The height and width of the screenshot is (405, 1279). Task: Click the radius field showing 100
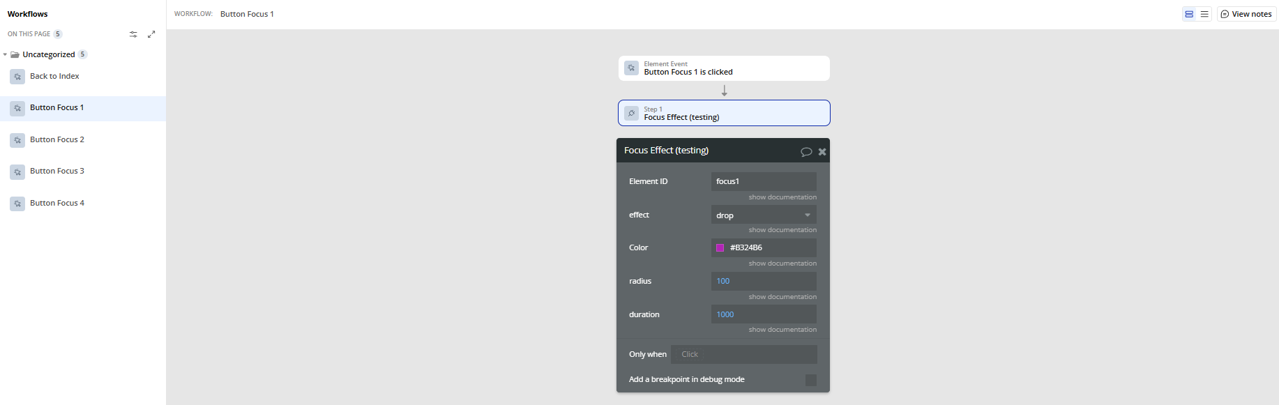click(x=764, y=281)
